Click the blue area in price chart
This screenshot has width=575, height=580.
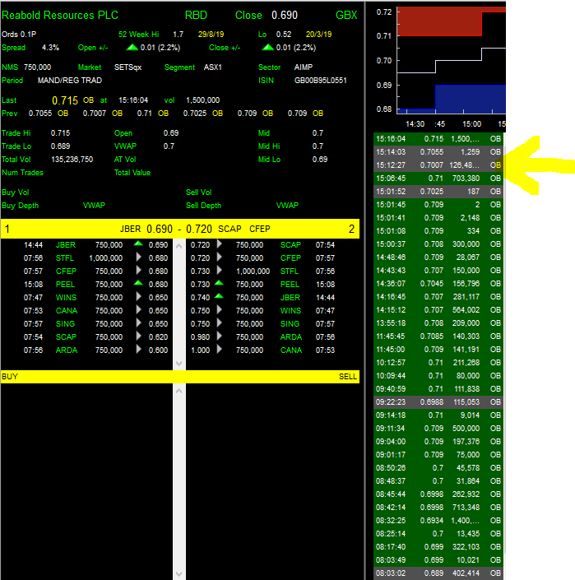pyautogui.click(x=470, y=99)
